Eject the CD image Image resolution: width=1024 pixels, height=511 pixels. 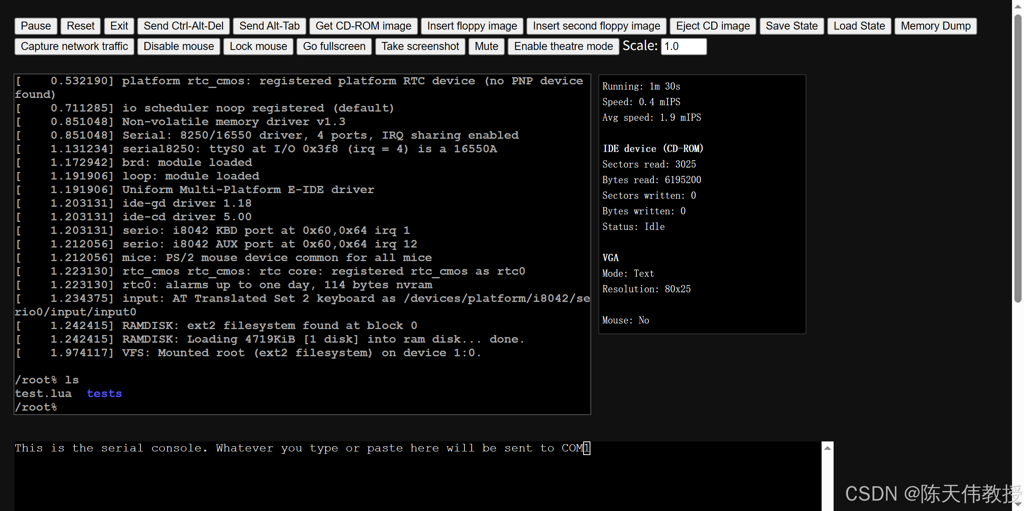pos(712,26)
